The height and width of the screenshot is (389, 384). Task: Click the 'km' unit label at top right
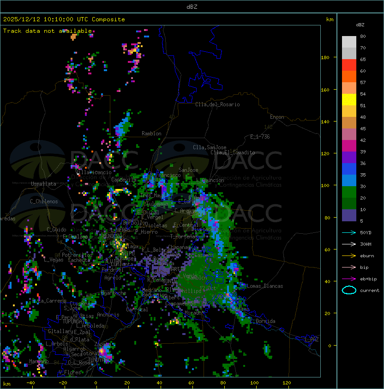[x=330, y=19]
